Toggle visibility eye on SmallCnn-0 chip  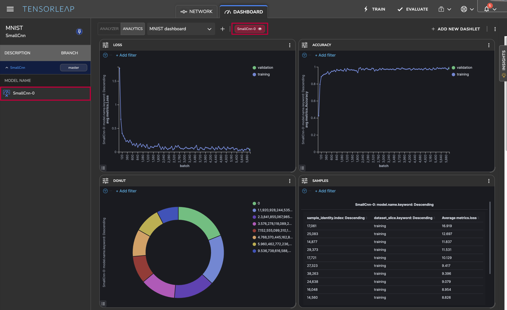260,29
